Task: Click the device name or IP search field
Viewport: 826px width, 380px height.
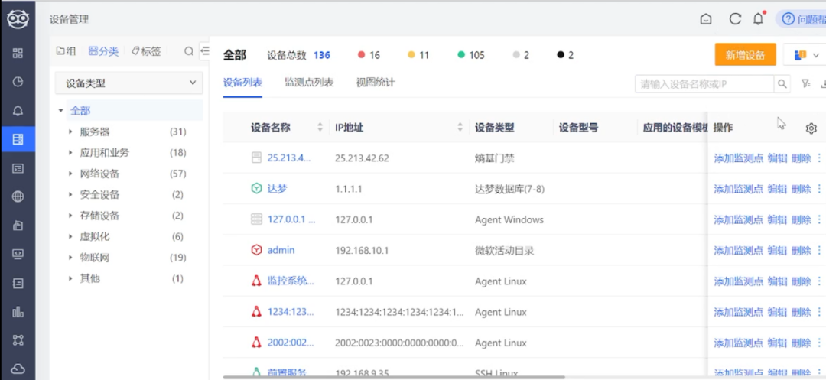Action: 704,83
